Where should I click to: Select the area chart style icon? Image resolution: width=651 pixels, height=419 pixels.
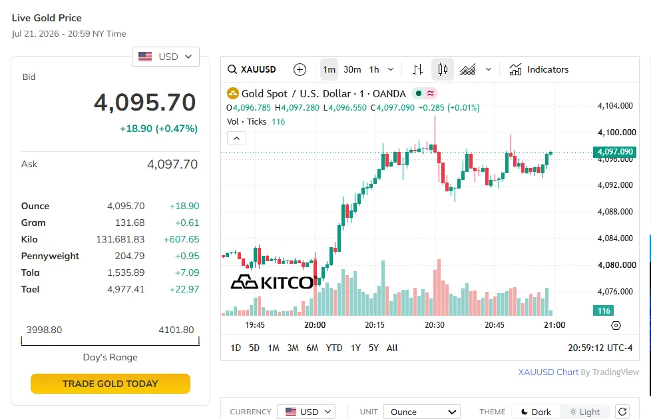pyautogui.click(x=468, y=69)
